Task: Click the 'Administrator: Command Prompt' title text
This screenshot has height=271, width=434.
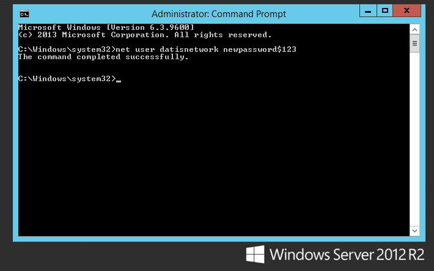Action: [x=219, y=14]
